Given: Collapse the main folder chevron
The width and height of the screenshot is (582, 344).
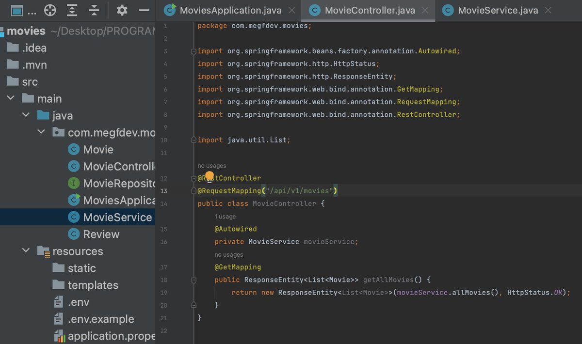Looking at the screenshot, I should click(11, 98).
